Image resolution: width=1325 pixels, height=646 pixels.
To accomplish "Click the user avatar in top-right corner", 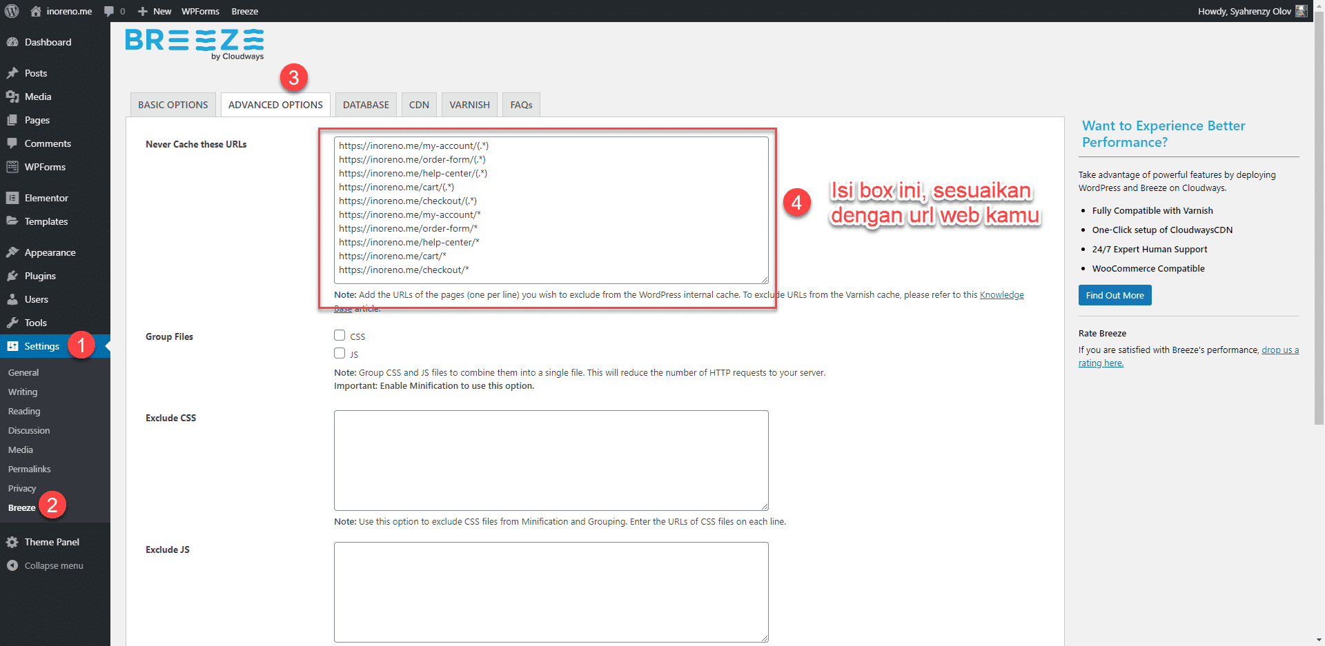I will point(1302,11).
